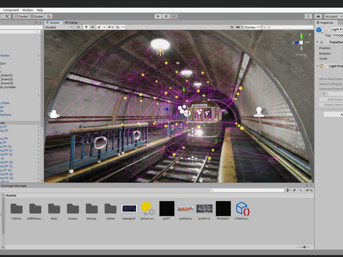Open the scene camera settings wrench icon

pos(232,27)
